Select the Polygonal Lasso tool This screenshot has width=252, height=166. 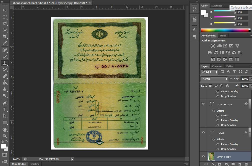[x=5, y=23]
